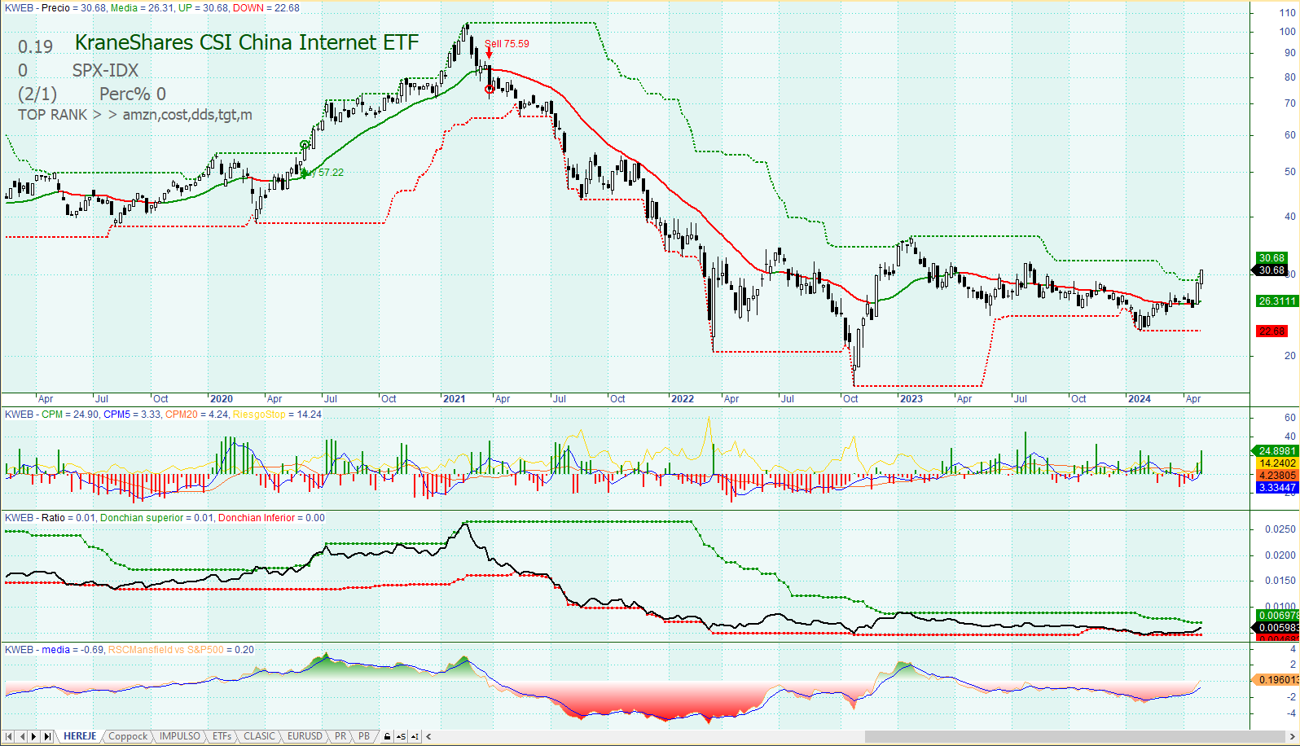
Task: Click the blue 3.33447 CPM5 value label
Action: tap(1277, 488)
